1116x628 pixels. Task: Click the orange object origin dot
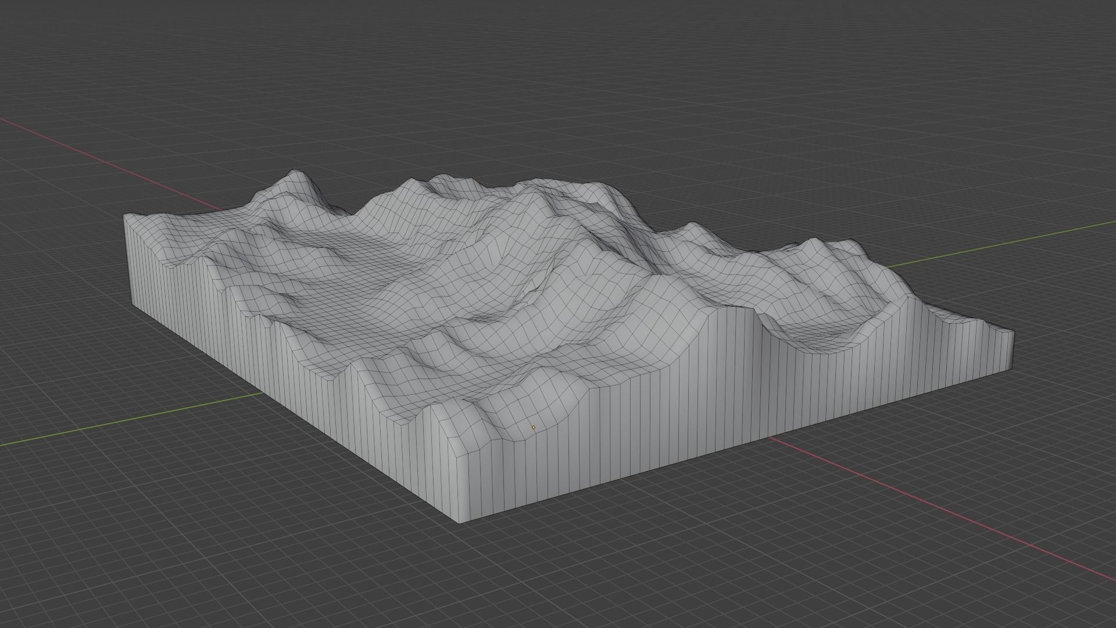tap(534, 427)
